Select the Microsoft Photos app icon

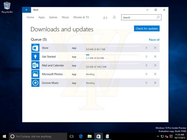[x=35, y=74]
